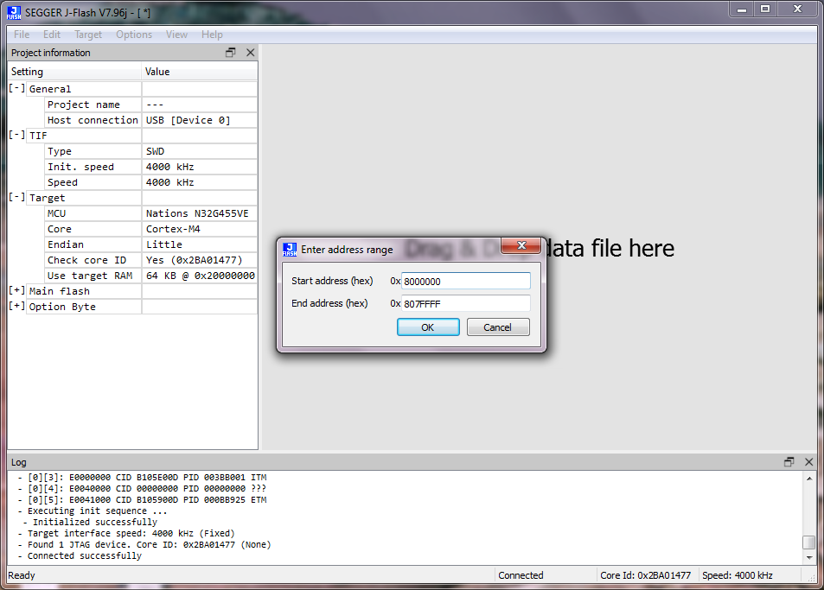Open the View menu
The height and width of the screenshot is (590, 824).
click(176, 34)
